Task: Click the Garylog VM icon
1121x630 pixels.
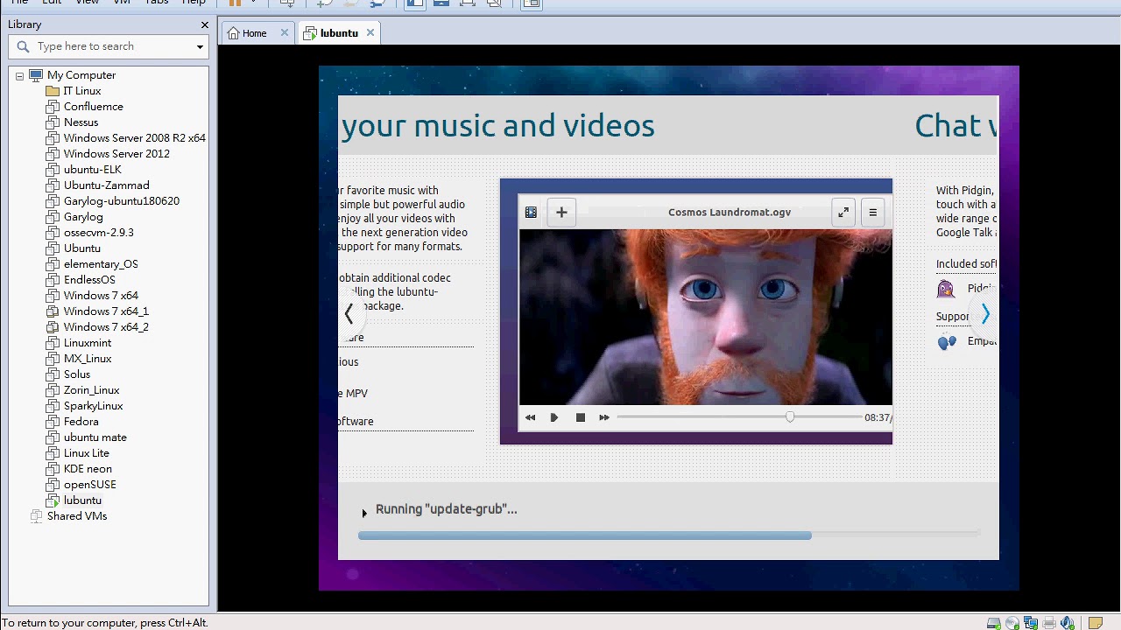Action: tap(53, 217)
